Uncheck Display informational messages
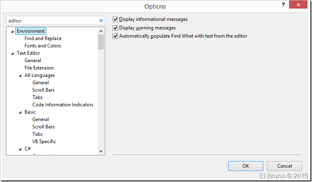The width and height of the screenshot is (312, 182). point(115,19)
